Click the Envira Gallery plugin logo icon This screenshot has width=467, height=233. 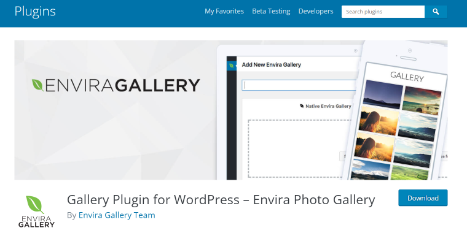pos(36,212)
